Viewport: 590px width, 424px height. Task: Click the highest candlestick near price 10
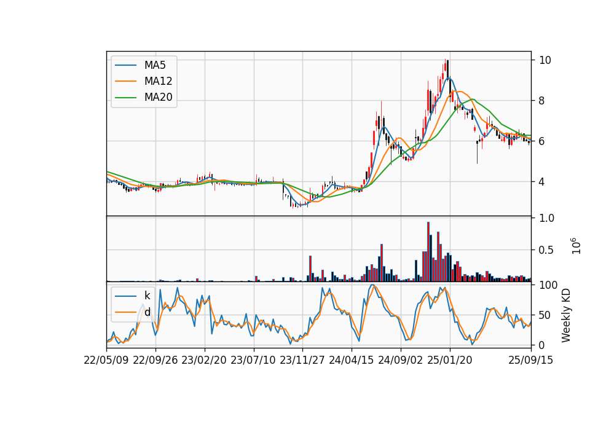click(x=445, y=66)
